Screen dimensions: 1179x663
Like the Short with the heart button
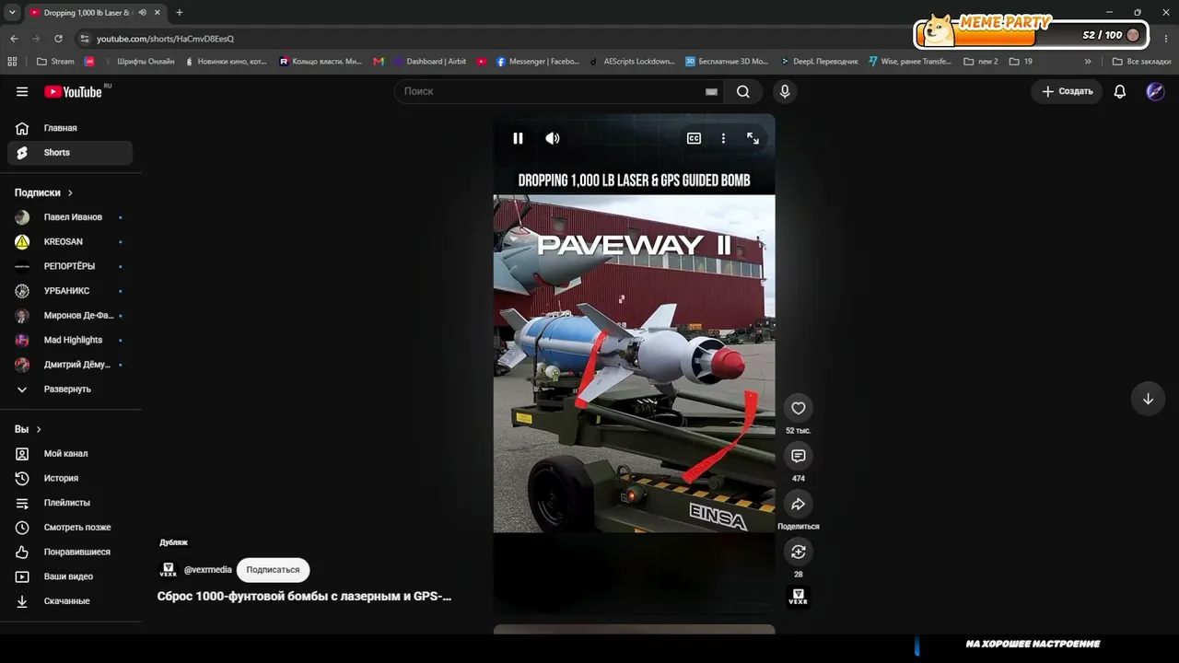pyautogui.click(x=799, y=408)
